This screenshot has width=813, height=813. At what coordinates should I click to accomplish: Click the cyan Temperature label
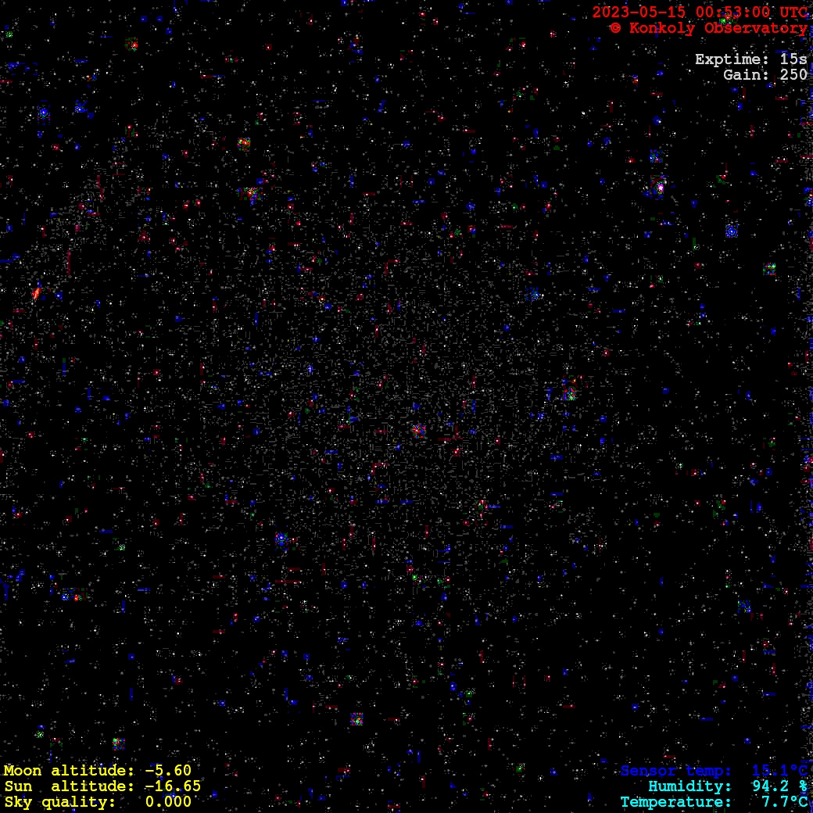point(676,802)
